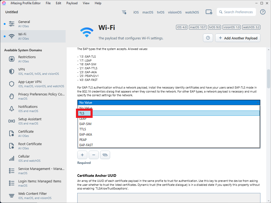Open the VPN shield icon domain
The width and height of the screenshot is (271, 203).
coord(12,71)
